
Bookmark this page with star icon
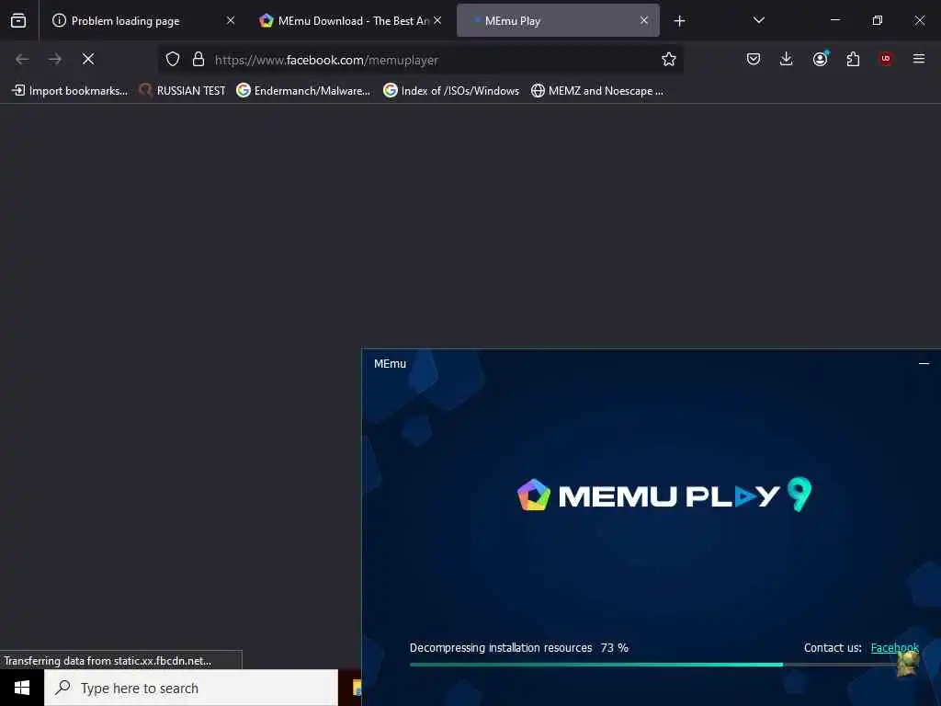[669, 59]
